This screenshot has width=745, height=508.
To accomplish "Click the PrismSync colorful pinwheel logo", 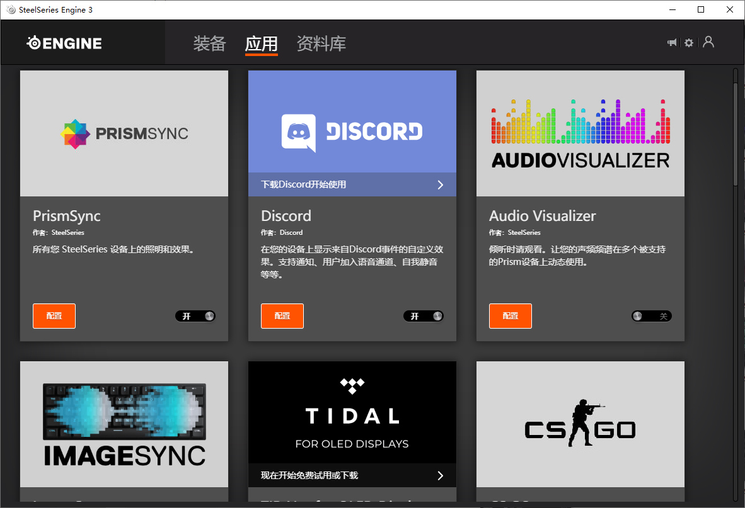I will pos(76,133).
